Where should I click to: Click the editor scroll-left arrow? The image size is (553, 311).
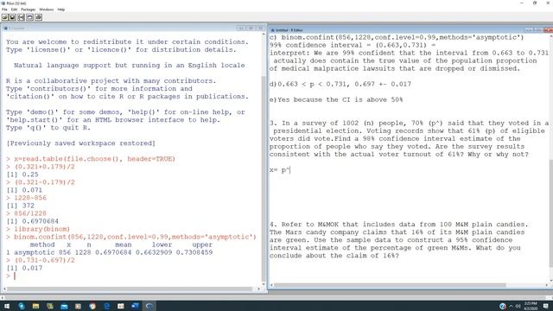click(x=271, y=285)
